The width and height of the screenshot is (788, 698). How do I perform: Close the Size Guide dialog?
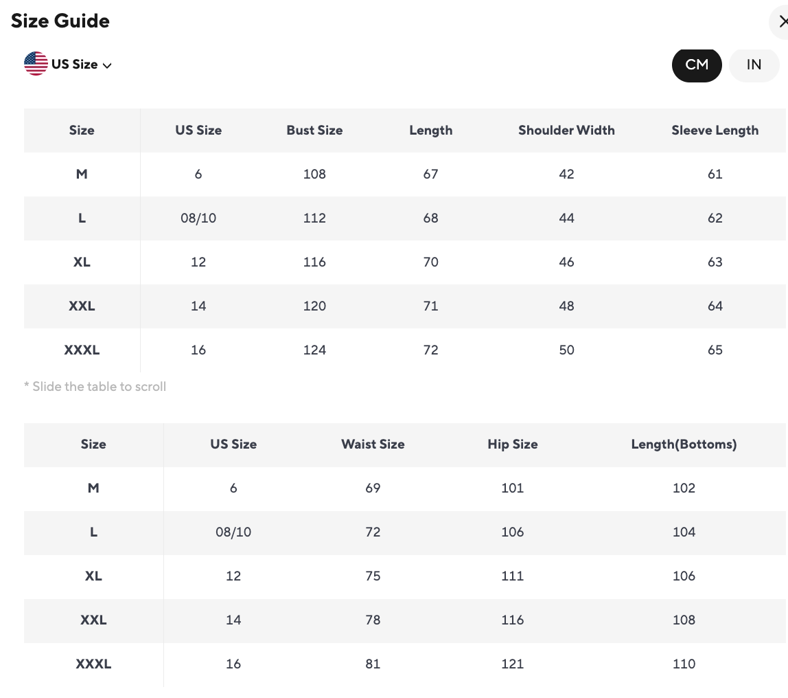click(782, 22)
